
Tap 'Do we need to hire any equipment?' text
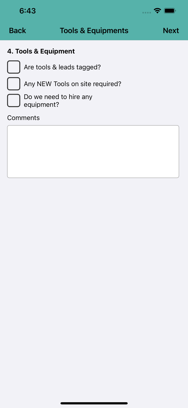click(x=58, y=101)
